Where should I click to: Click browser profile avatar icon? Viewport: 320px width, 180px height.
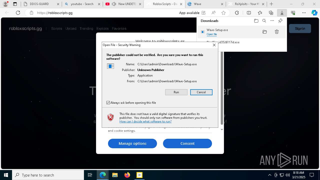tap(5, 4)
